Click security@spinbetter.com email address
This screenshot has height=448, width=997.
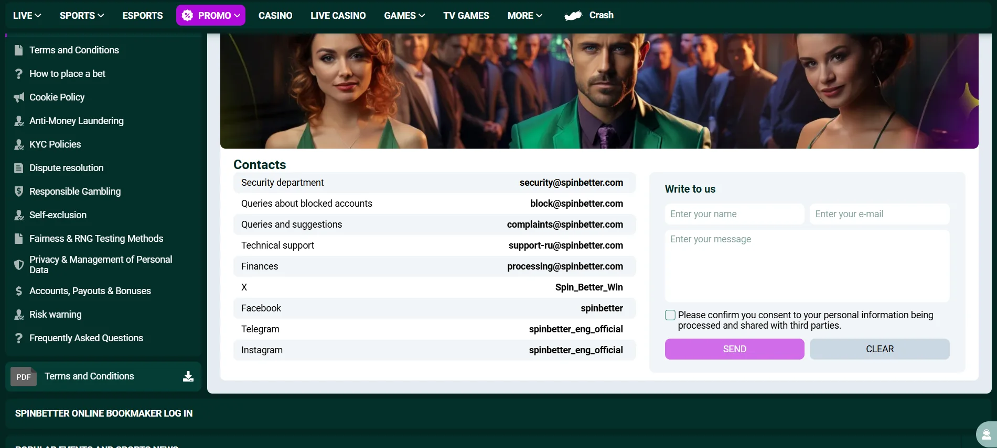coord(571,183)
